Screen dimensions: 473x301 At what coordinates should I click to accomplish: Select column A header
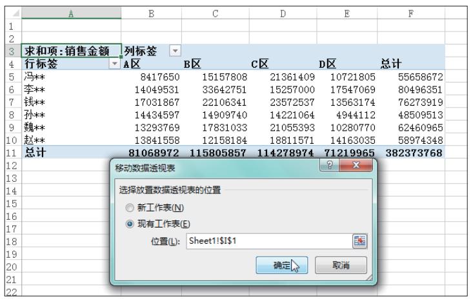click(x=71, y=14)
